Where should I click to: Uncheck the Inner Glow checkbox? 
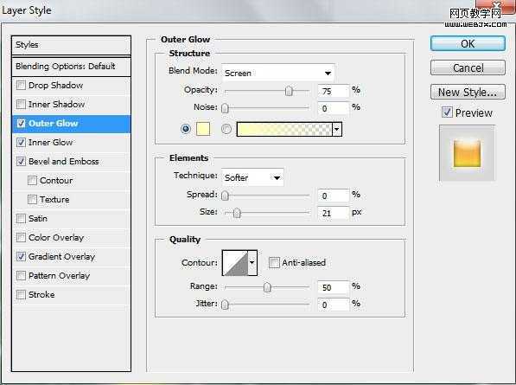21,142
